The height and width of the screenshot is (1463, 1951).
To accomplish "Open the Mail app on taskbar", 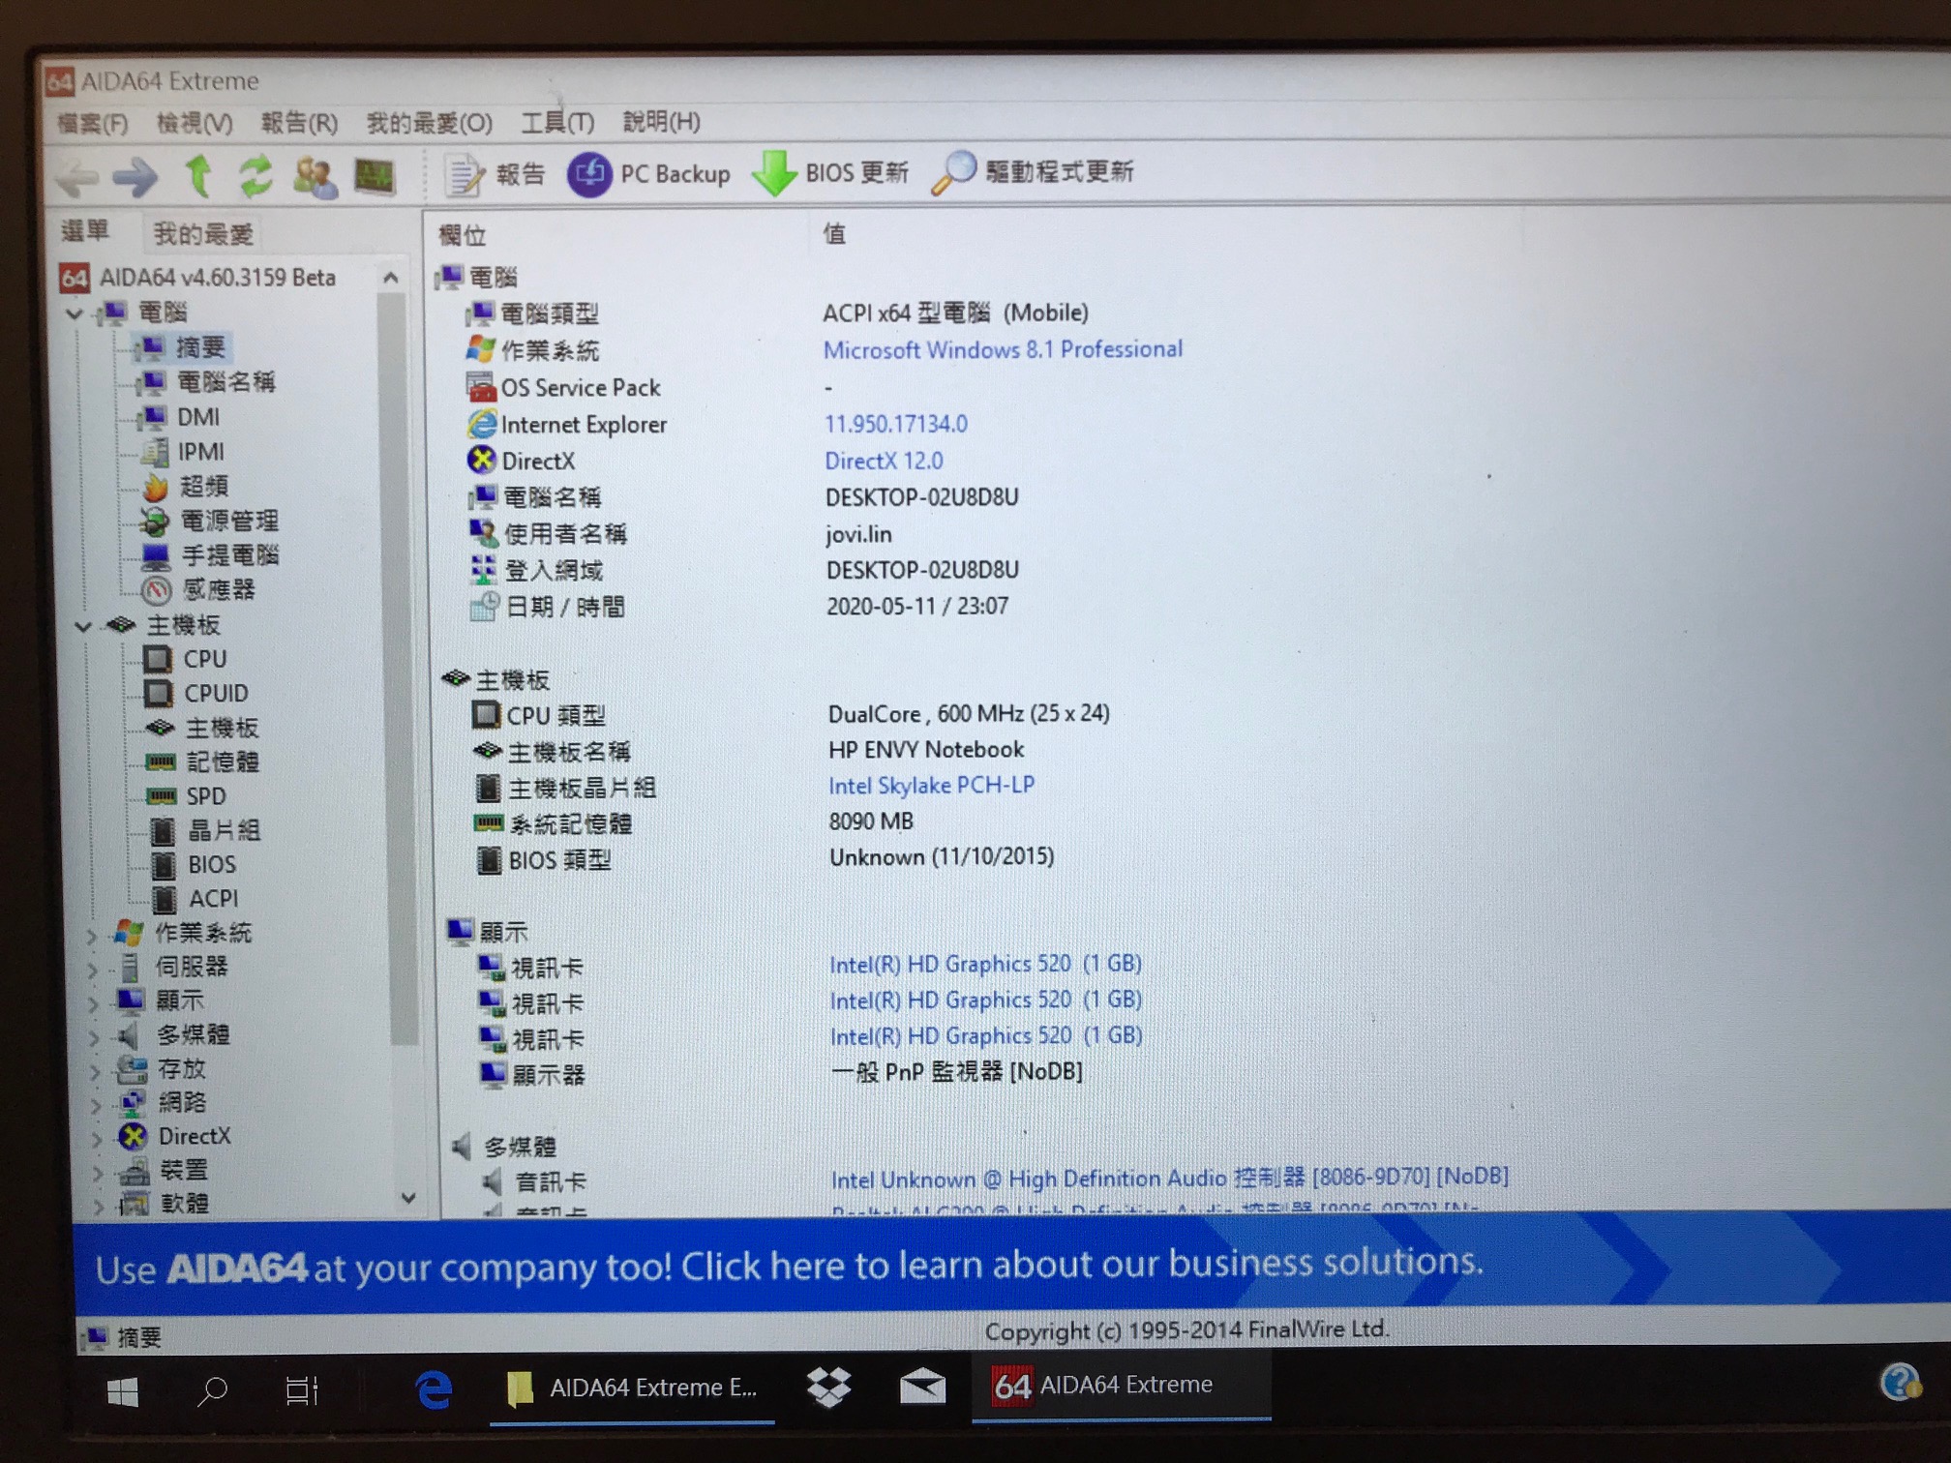I will point(922,1386).
